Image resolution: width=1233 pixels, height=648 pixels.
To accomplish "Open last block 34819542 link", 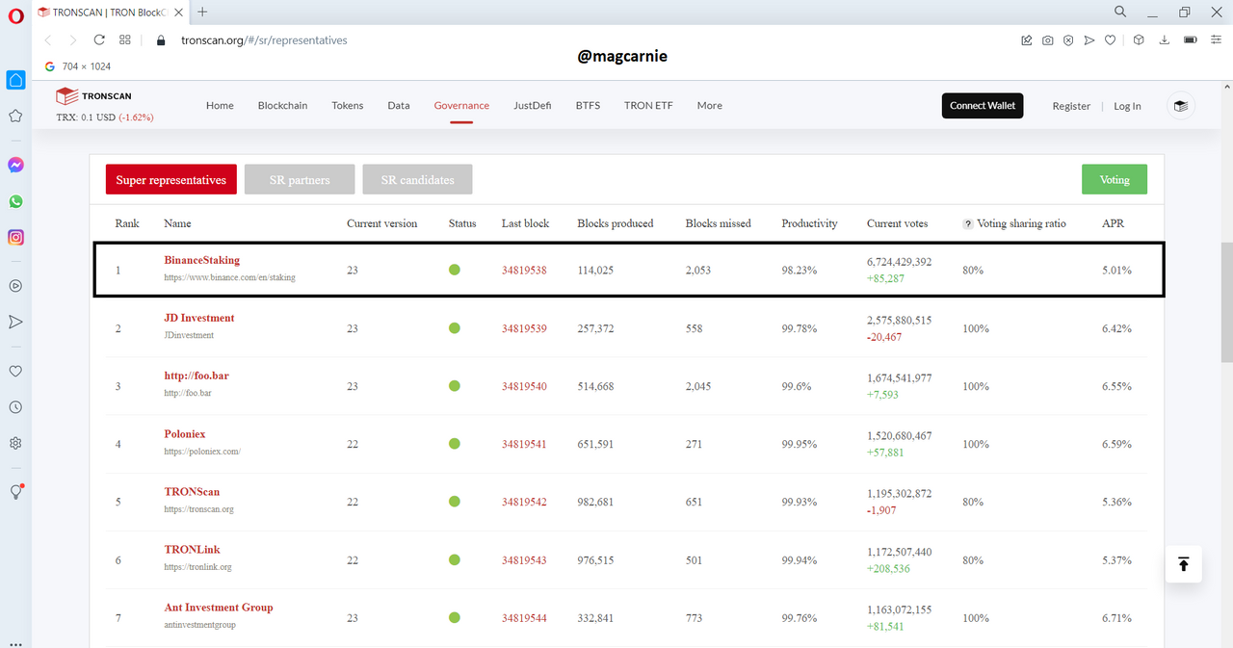I will (524, 502).
